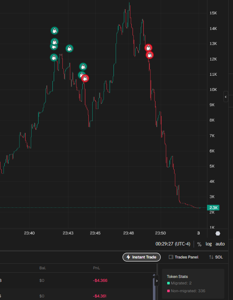The width and height of the screenshot is (233, 300).
Task: Click the -$4.366 PnL value
Action: (100, 281)
